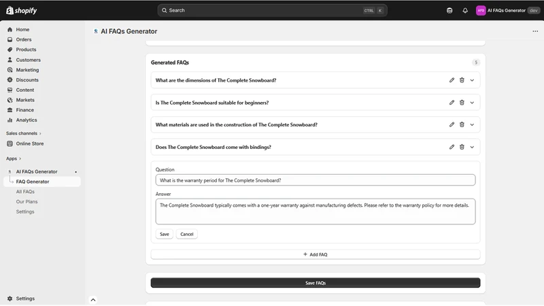Click the FAQ count badge showing 5
This screenshot has height=306, width=544.
(475, 63)
